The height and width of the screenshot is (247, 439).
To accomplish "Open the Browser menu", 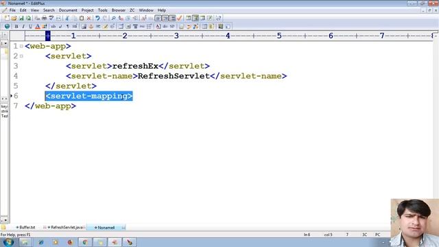I will 119,10.
